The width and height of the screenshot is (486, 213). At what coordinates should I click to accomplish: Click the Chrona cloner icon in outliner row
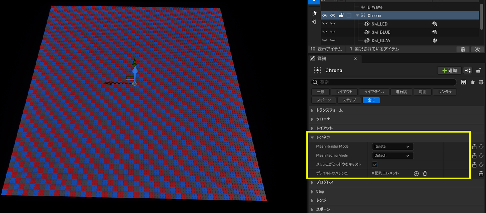363,15
